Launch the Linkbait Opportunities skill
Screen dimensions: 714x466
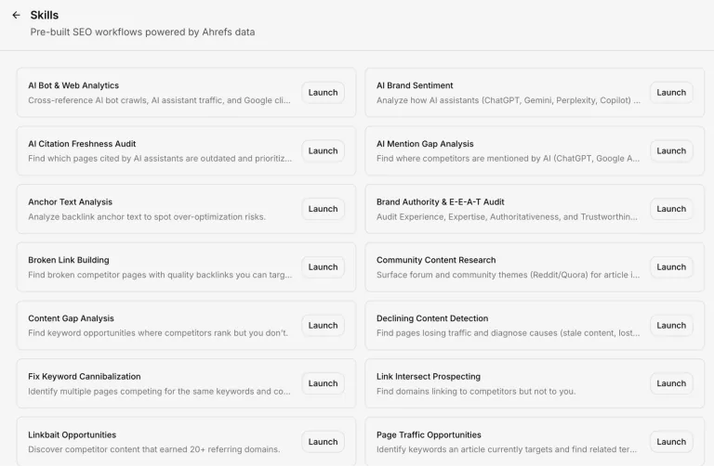point(323,442)
